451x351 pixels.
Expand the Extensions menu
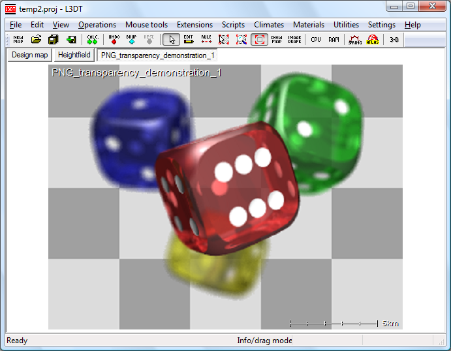[194, 25]
